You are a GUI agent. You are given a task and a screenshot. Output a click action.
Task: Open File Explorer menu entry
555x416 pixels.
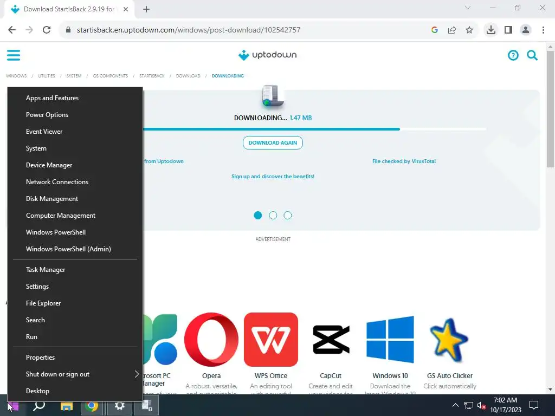pos(75,303)
